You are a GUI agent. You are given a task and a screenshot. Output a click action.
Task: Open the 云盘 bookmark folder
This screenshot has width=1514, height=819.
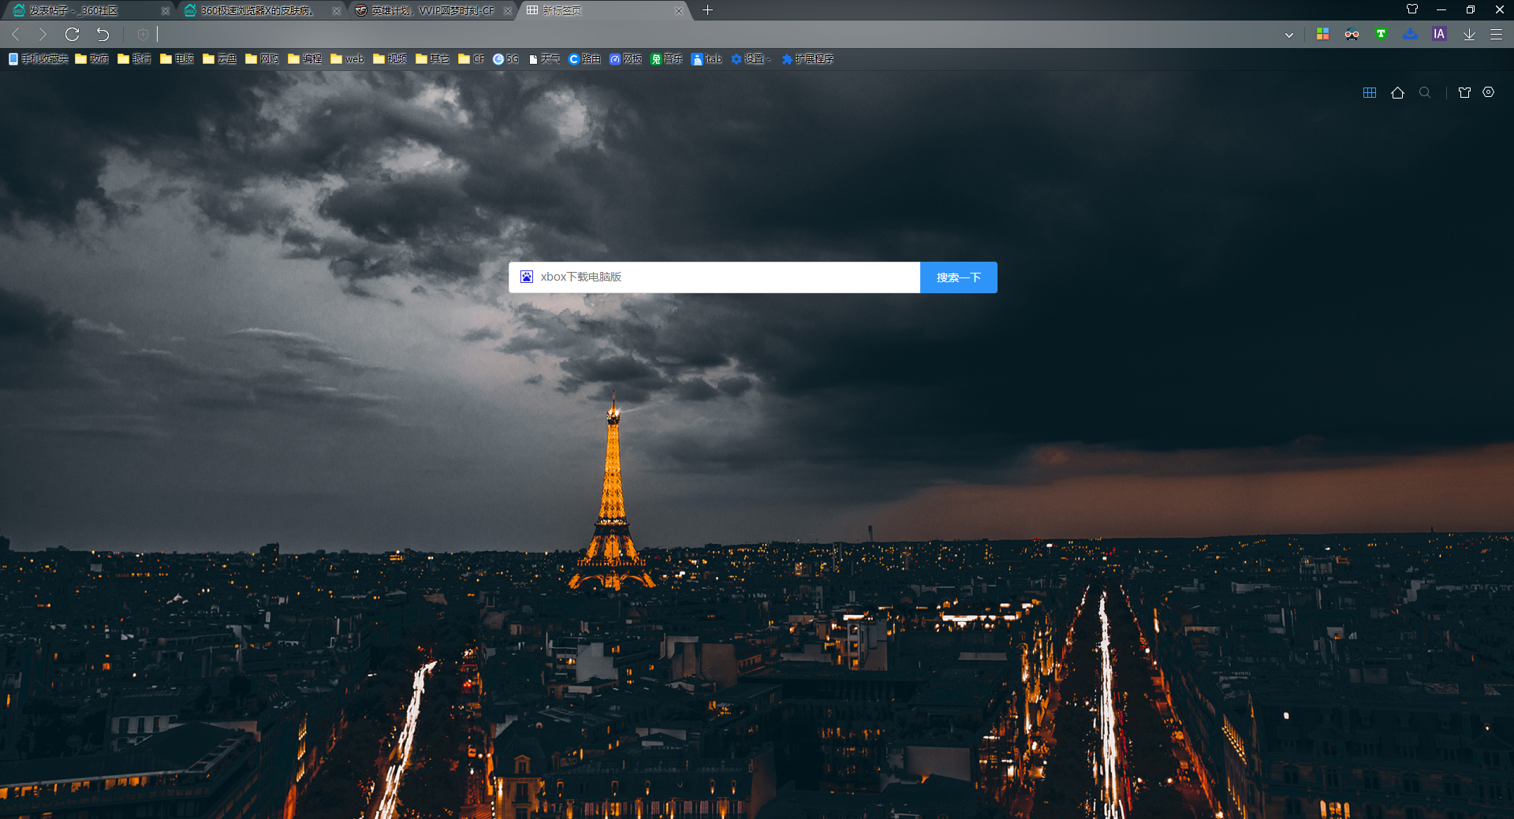coord(220,59)
